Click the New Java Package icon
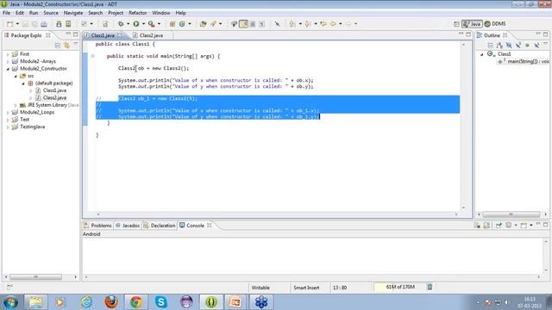The height and width of the screenshot is (310, 552). pyautogui.click(x=172, y=24)
